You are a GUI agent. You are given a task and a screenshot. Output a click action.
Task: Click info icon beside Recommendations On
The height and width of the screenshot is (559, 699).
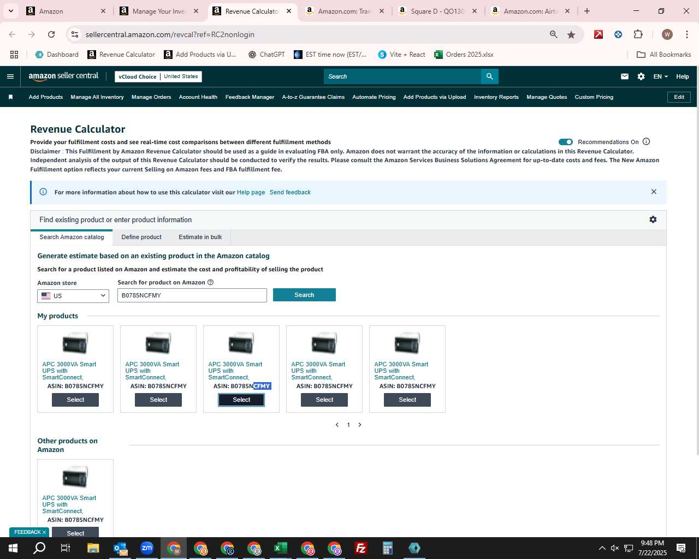click(647, 141)
